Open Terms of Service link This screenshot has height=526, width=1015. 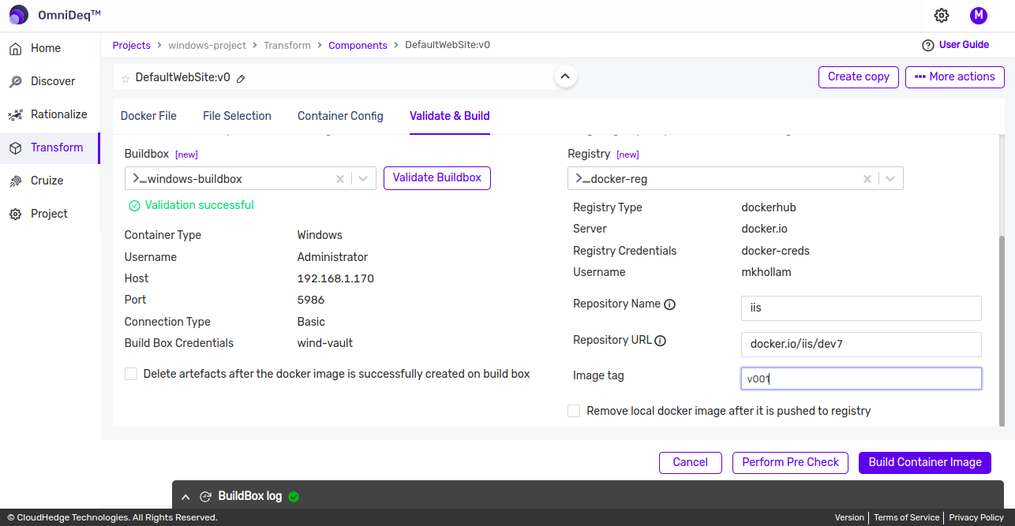coord(906,518)
